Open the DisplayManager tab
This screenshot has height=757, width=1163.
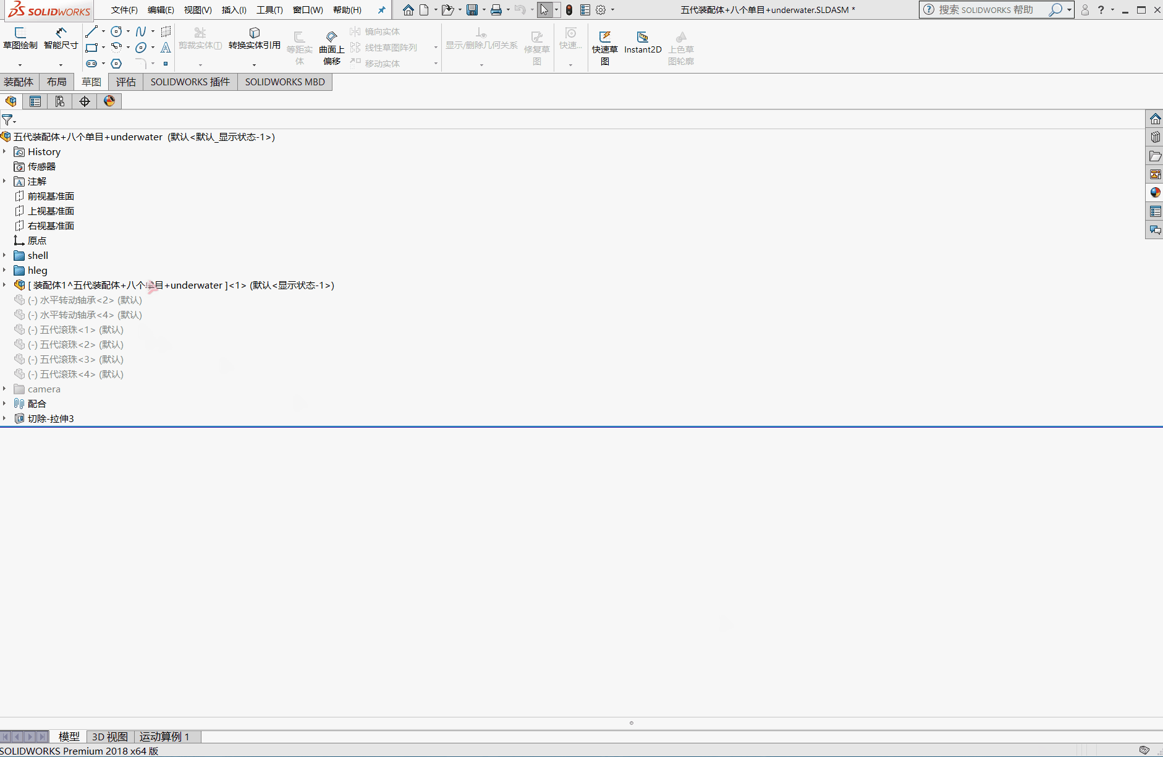109,101
